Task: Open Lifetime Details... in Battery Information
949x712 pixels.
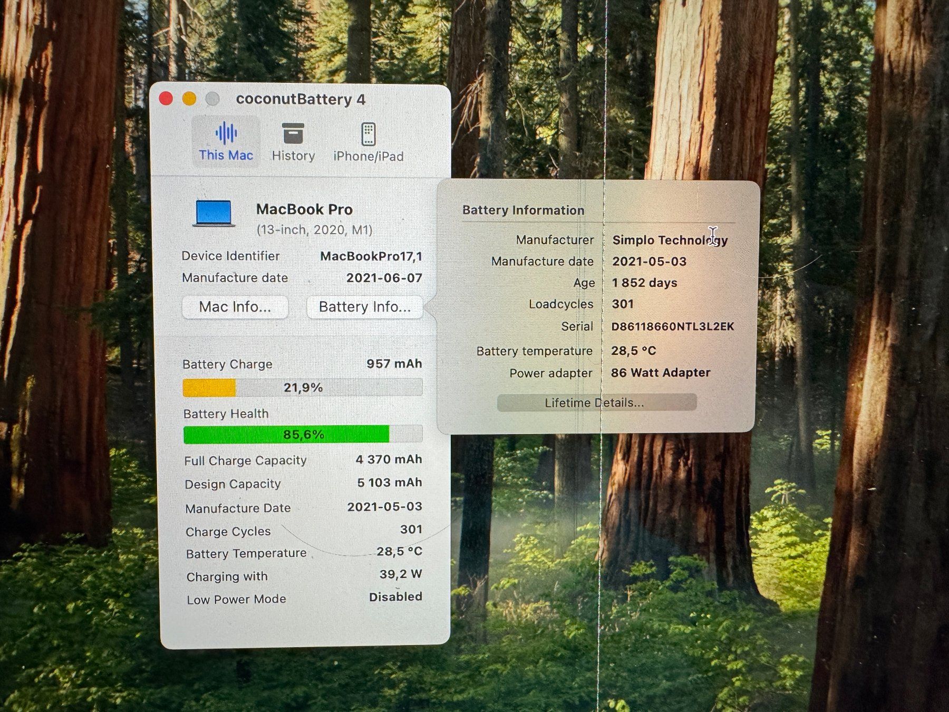Action: [596, 403]
